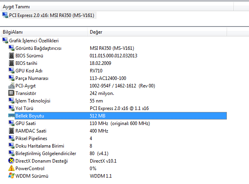Click the value MSI R4350 (MS-V161) in Değer column
The width and height of the screenshot is (249, 184).
[x=112, y=48]
